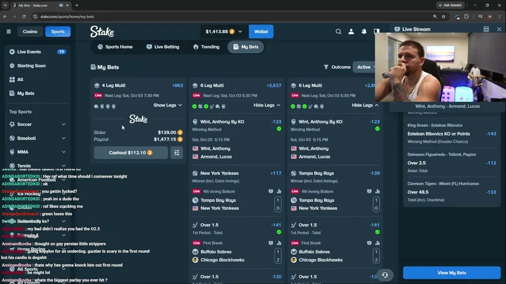Click the New York Yankees +117 leg title
506x284 pixels.
point(219,173)
